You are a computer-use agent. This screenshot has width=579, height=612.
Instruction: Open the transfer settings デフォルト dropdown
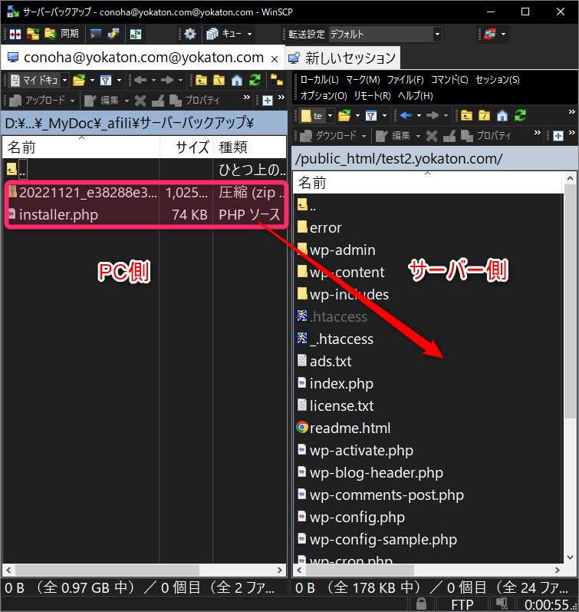[437, 34]
